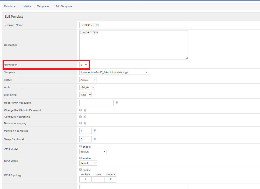The height and width of the screenshot is (189, 260).
Task: Enable the Configure Networking checkbox
Action: point(80,117)
